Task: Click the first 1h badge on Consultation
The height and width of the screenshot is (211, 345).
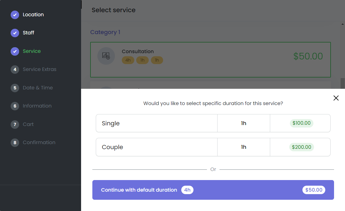Action: (142, 60)
